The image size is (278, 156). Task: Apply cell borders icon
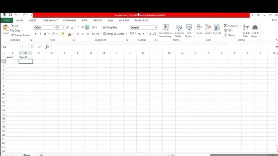[x=53, y=34]
